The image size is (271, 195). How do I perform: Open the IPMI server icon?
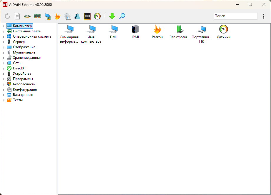point(135,32)
